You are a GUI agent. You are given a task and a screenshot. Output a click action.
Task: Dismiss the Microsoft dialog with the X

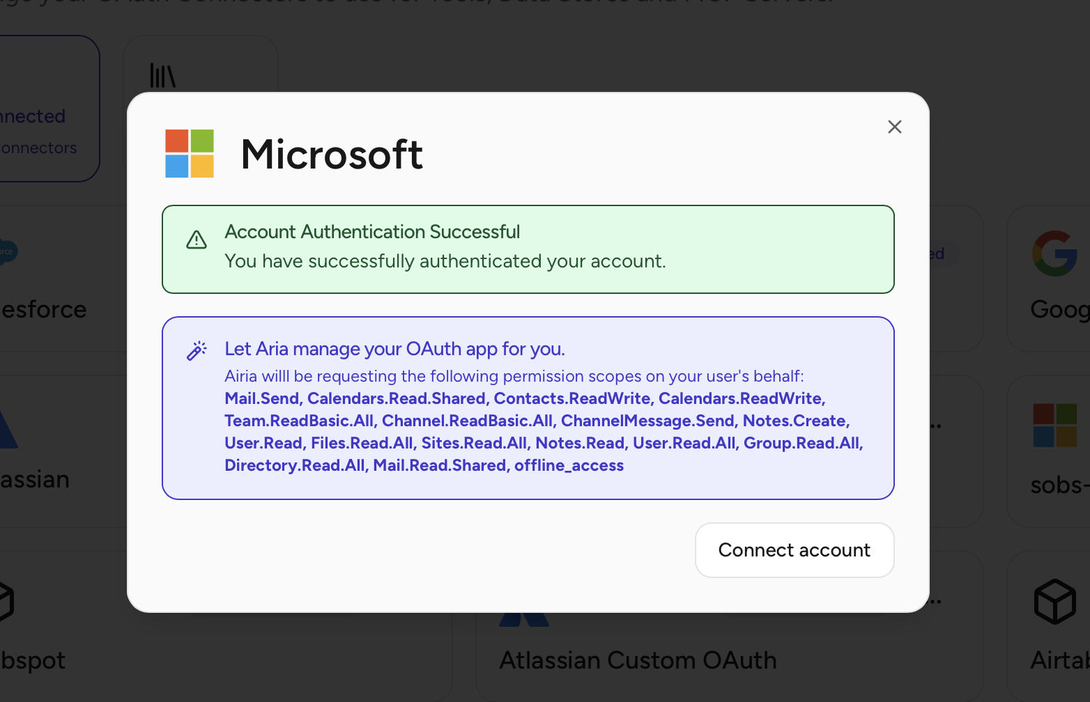point(894,127)
